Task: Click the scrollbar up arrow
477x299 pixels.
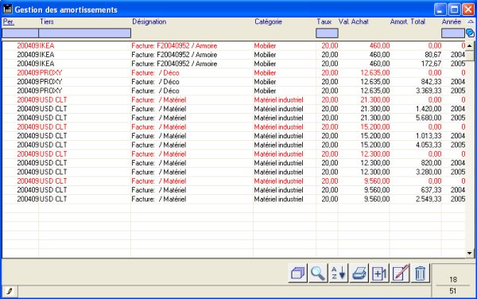Action: coord(470,46)
